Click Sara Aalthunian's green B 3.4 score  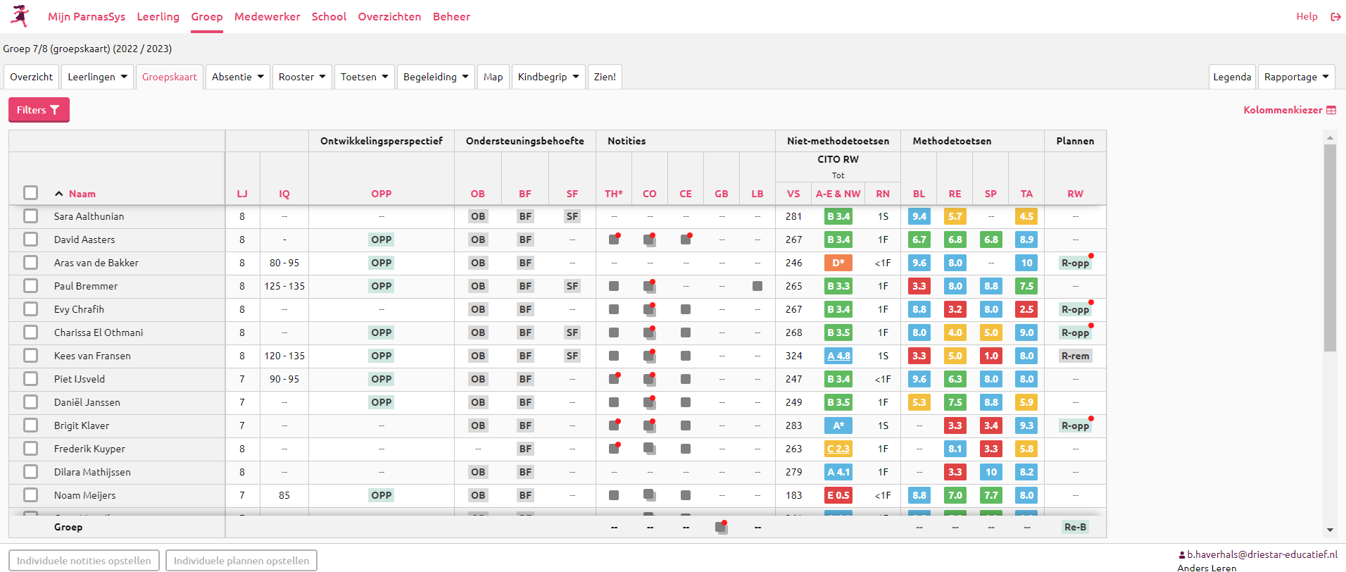(x=838, y=216)
